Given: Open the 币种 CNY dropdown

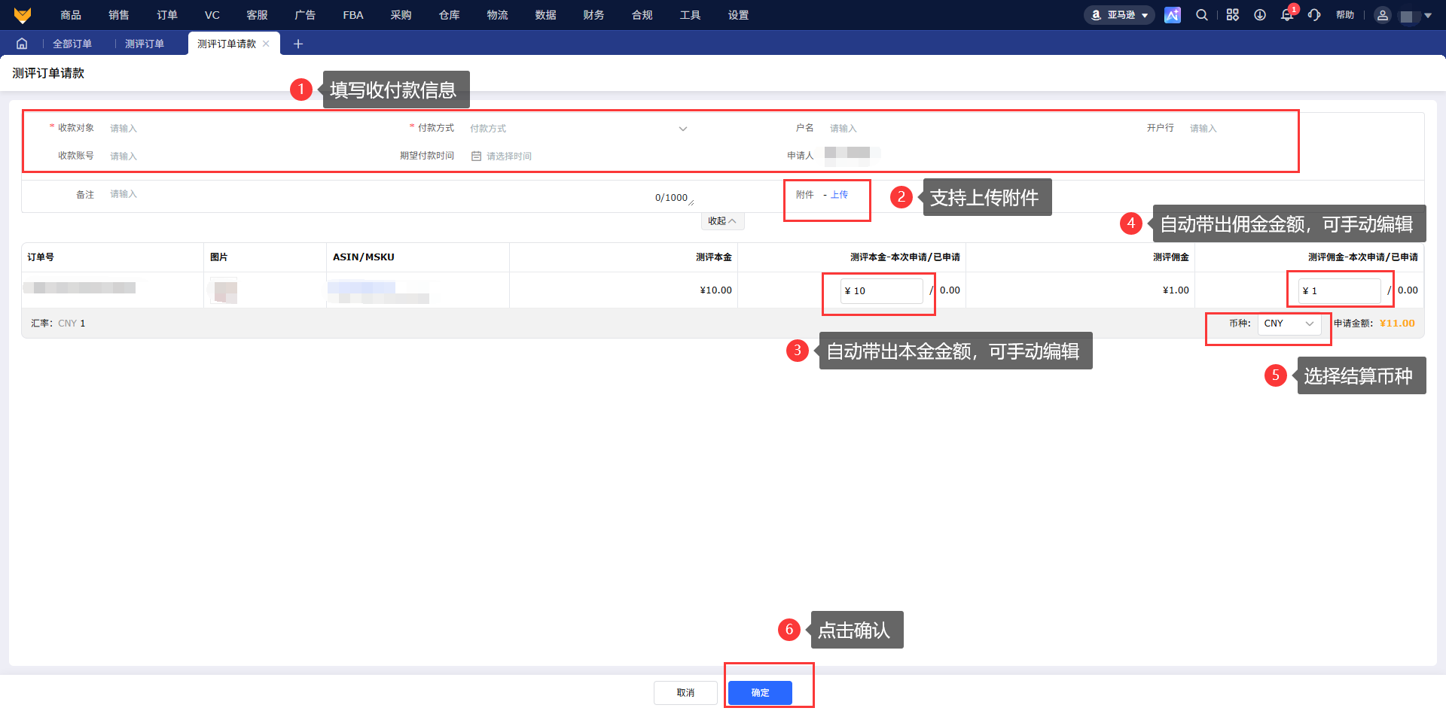Looking at the screenshot, I should [1289, 324].
